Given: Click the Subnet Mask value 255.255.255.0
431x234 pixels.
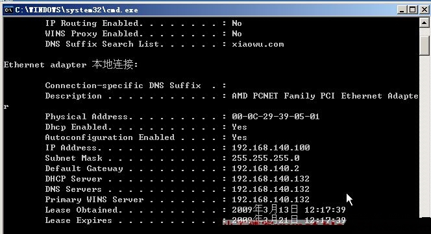Looking at the screenshot, I should [265, 158].
